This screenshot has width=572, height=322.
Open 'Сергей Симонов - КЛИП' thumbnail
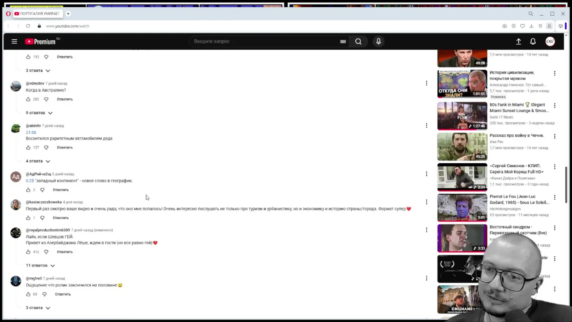click(x=462, y=177)
